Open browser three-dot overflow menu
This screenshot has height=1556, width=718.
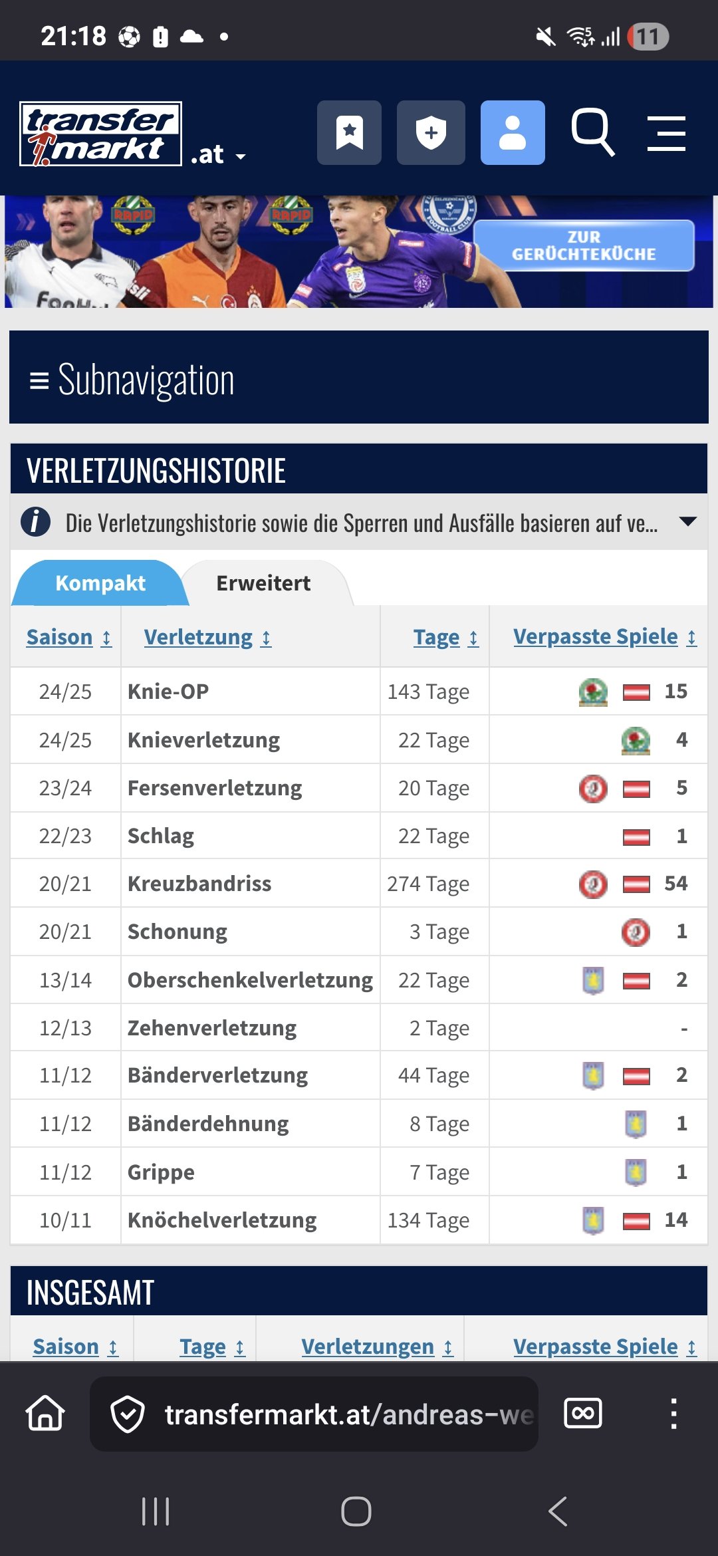coord(673,1413)
